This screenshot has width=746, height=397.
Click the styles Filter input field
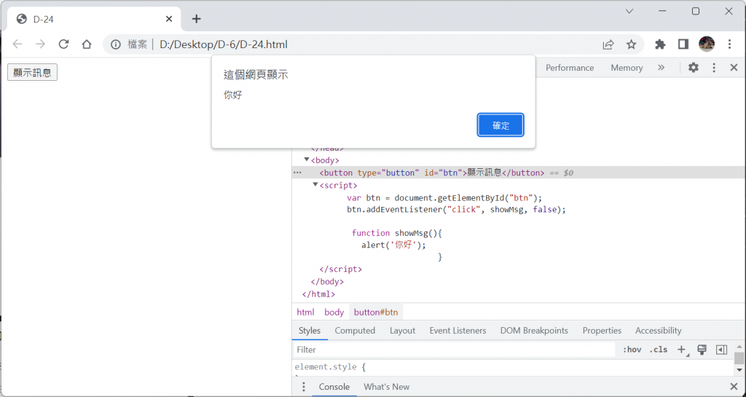455,350
